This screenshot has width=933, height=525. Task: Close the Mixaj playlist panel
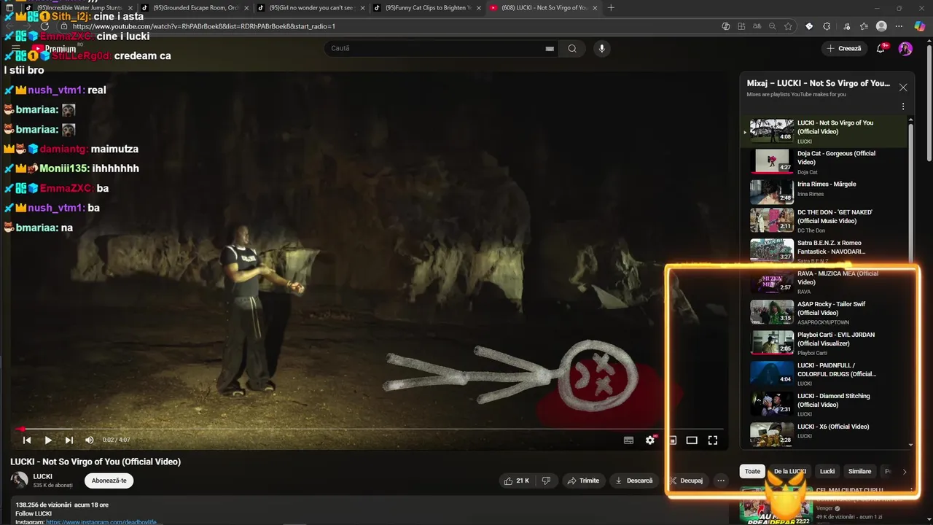(903, 87)
